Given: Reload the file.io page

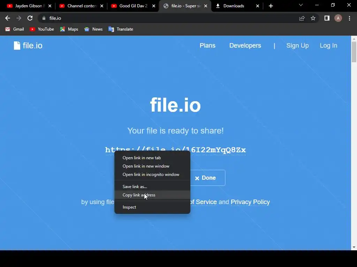Looking at the screenshot, I should click(30, 18).
